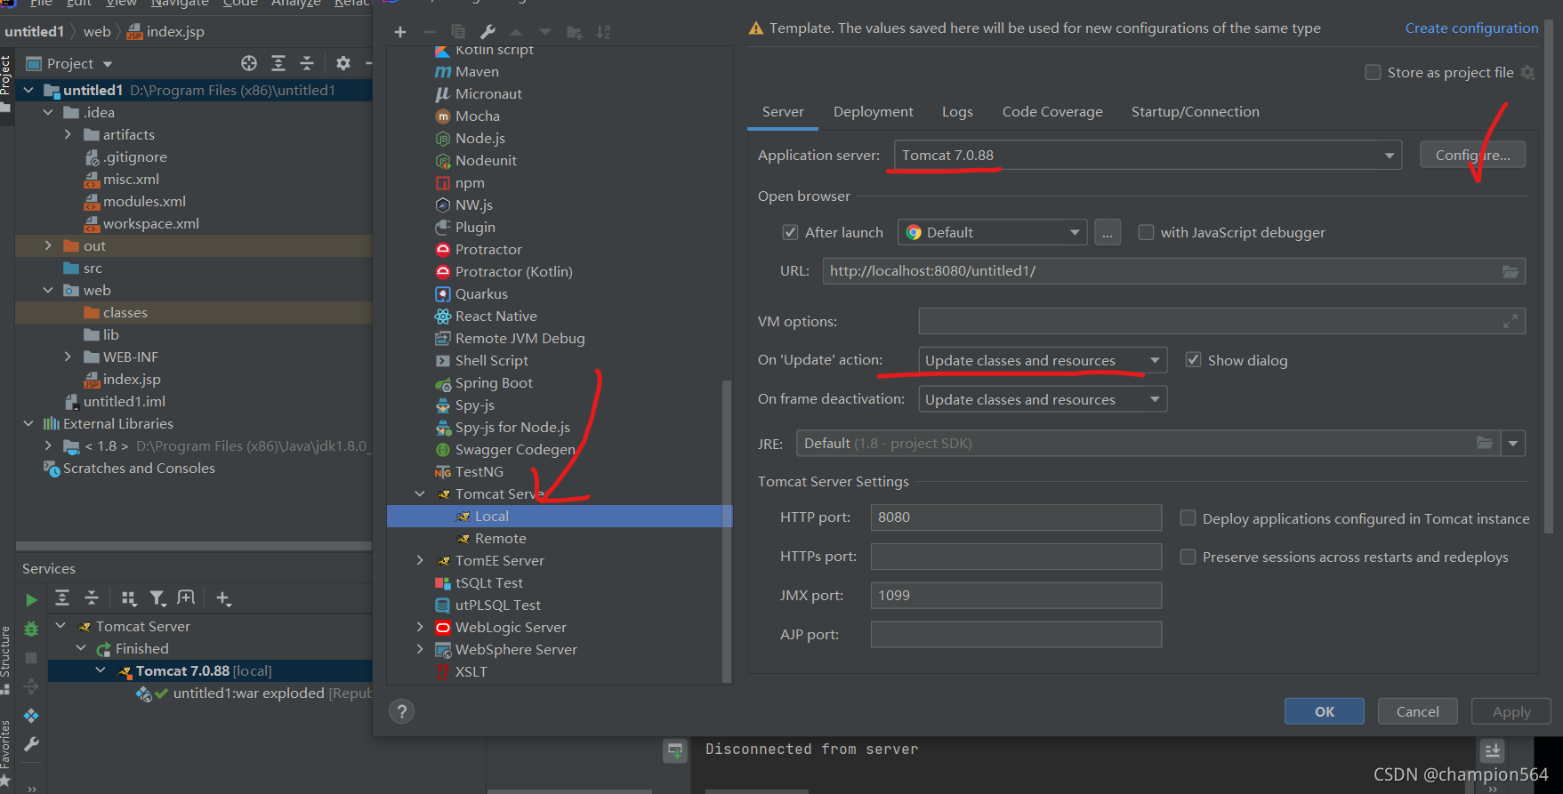The height and width of the screenshot is (794, 1563).
Task: Run the service with green play icon
Action: click(31, 599)
